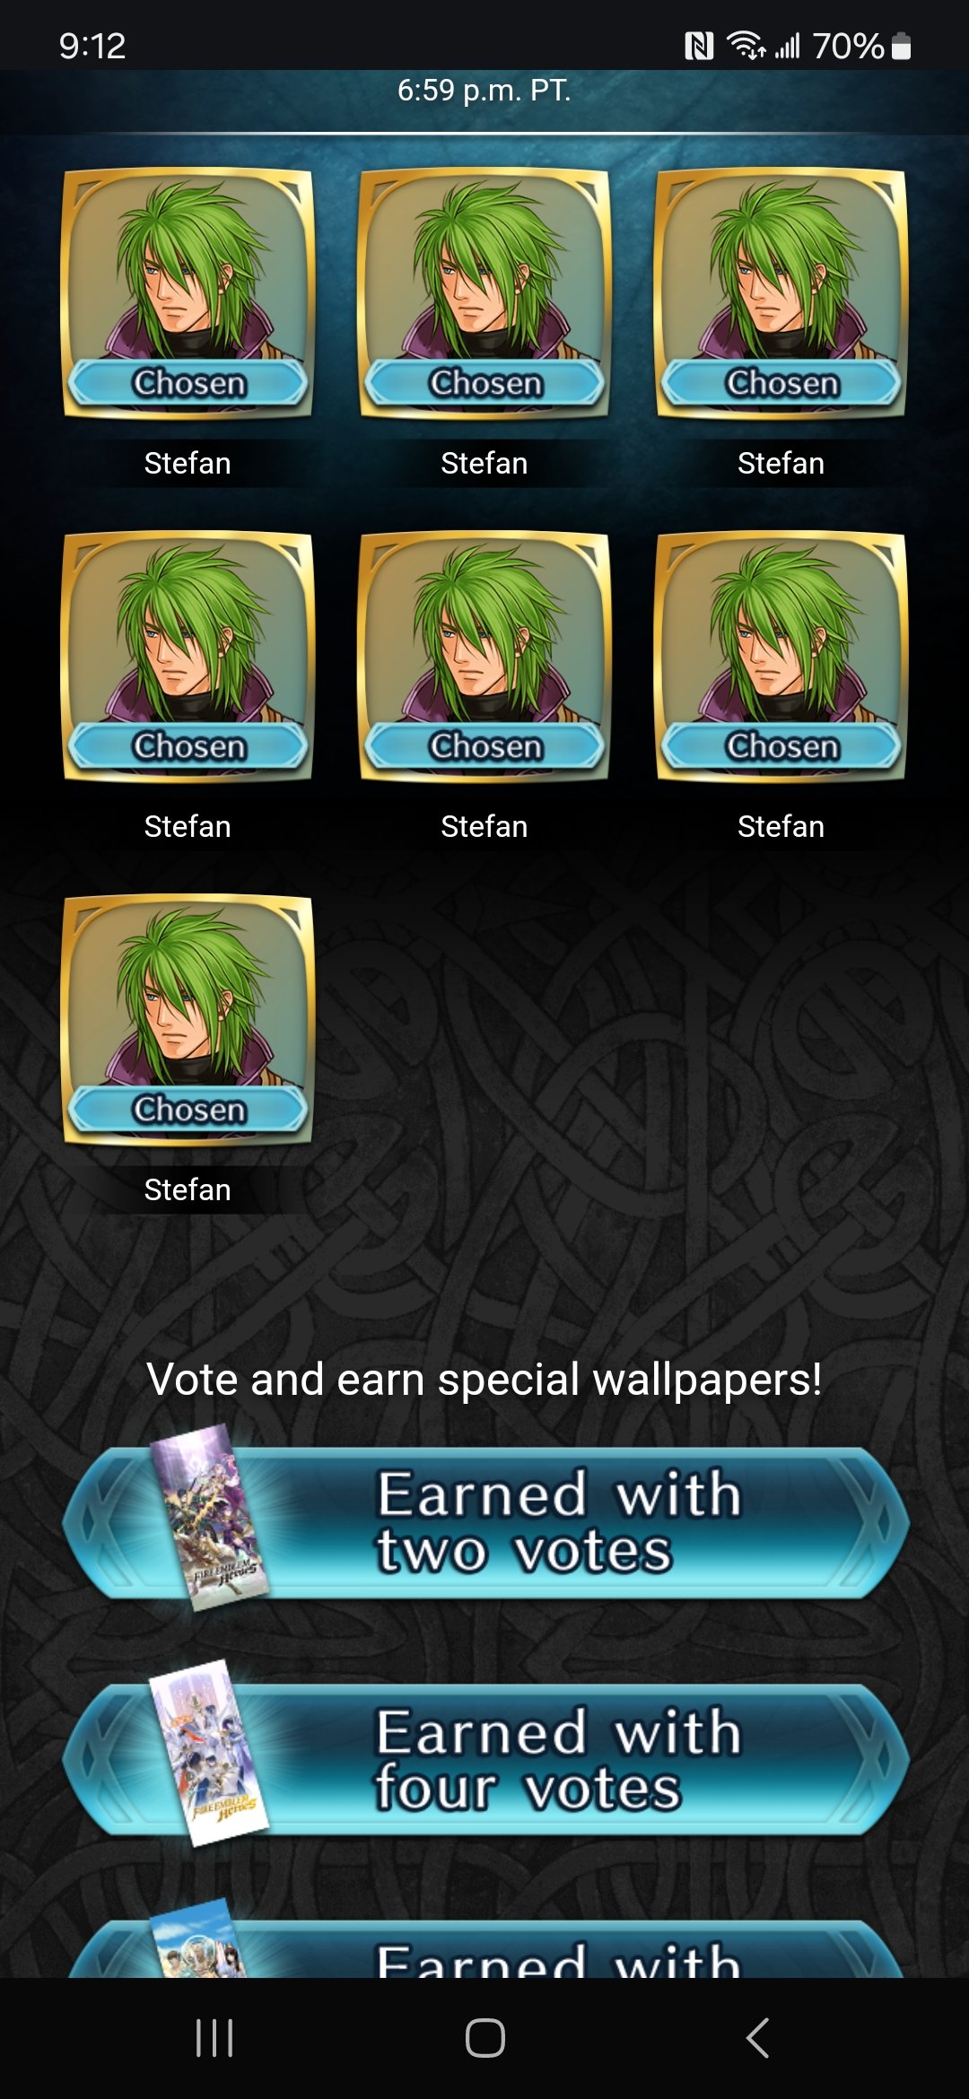This screenshot has height=2099, width=969.
Task: Tap the battery icon in status bar
Action: (902, 46)
